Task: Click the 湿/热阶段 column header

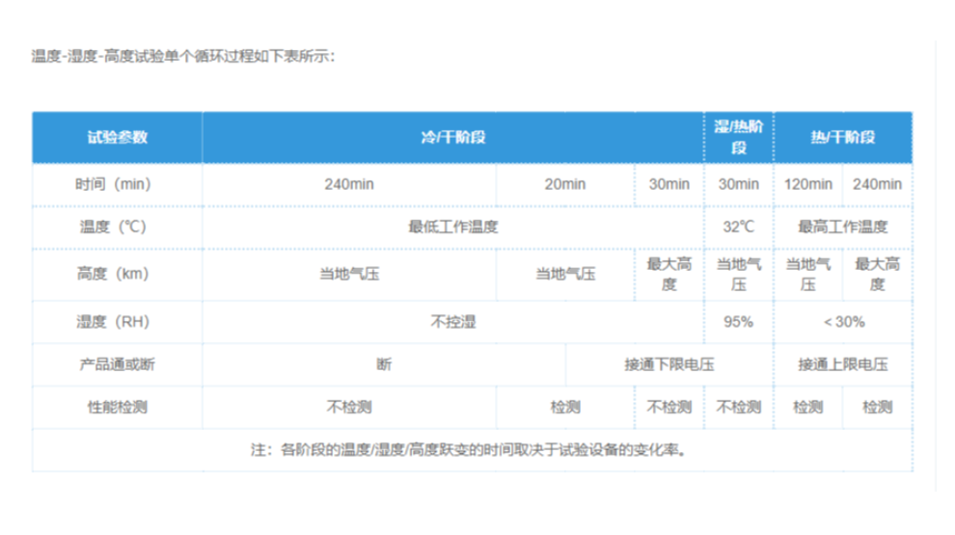Action: (738, 138)
